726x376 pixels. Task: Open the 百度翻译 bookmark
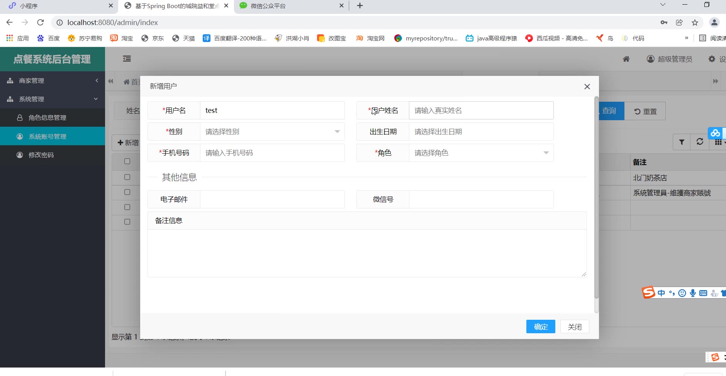coord(235,38)
